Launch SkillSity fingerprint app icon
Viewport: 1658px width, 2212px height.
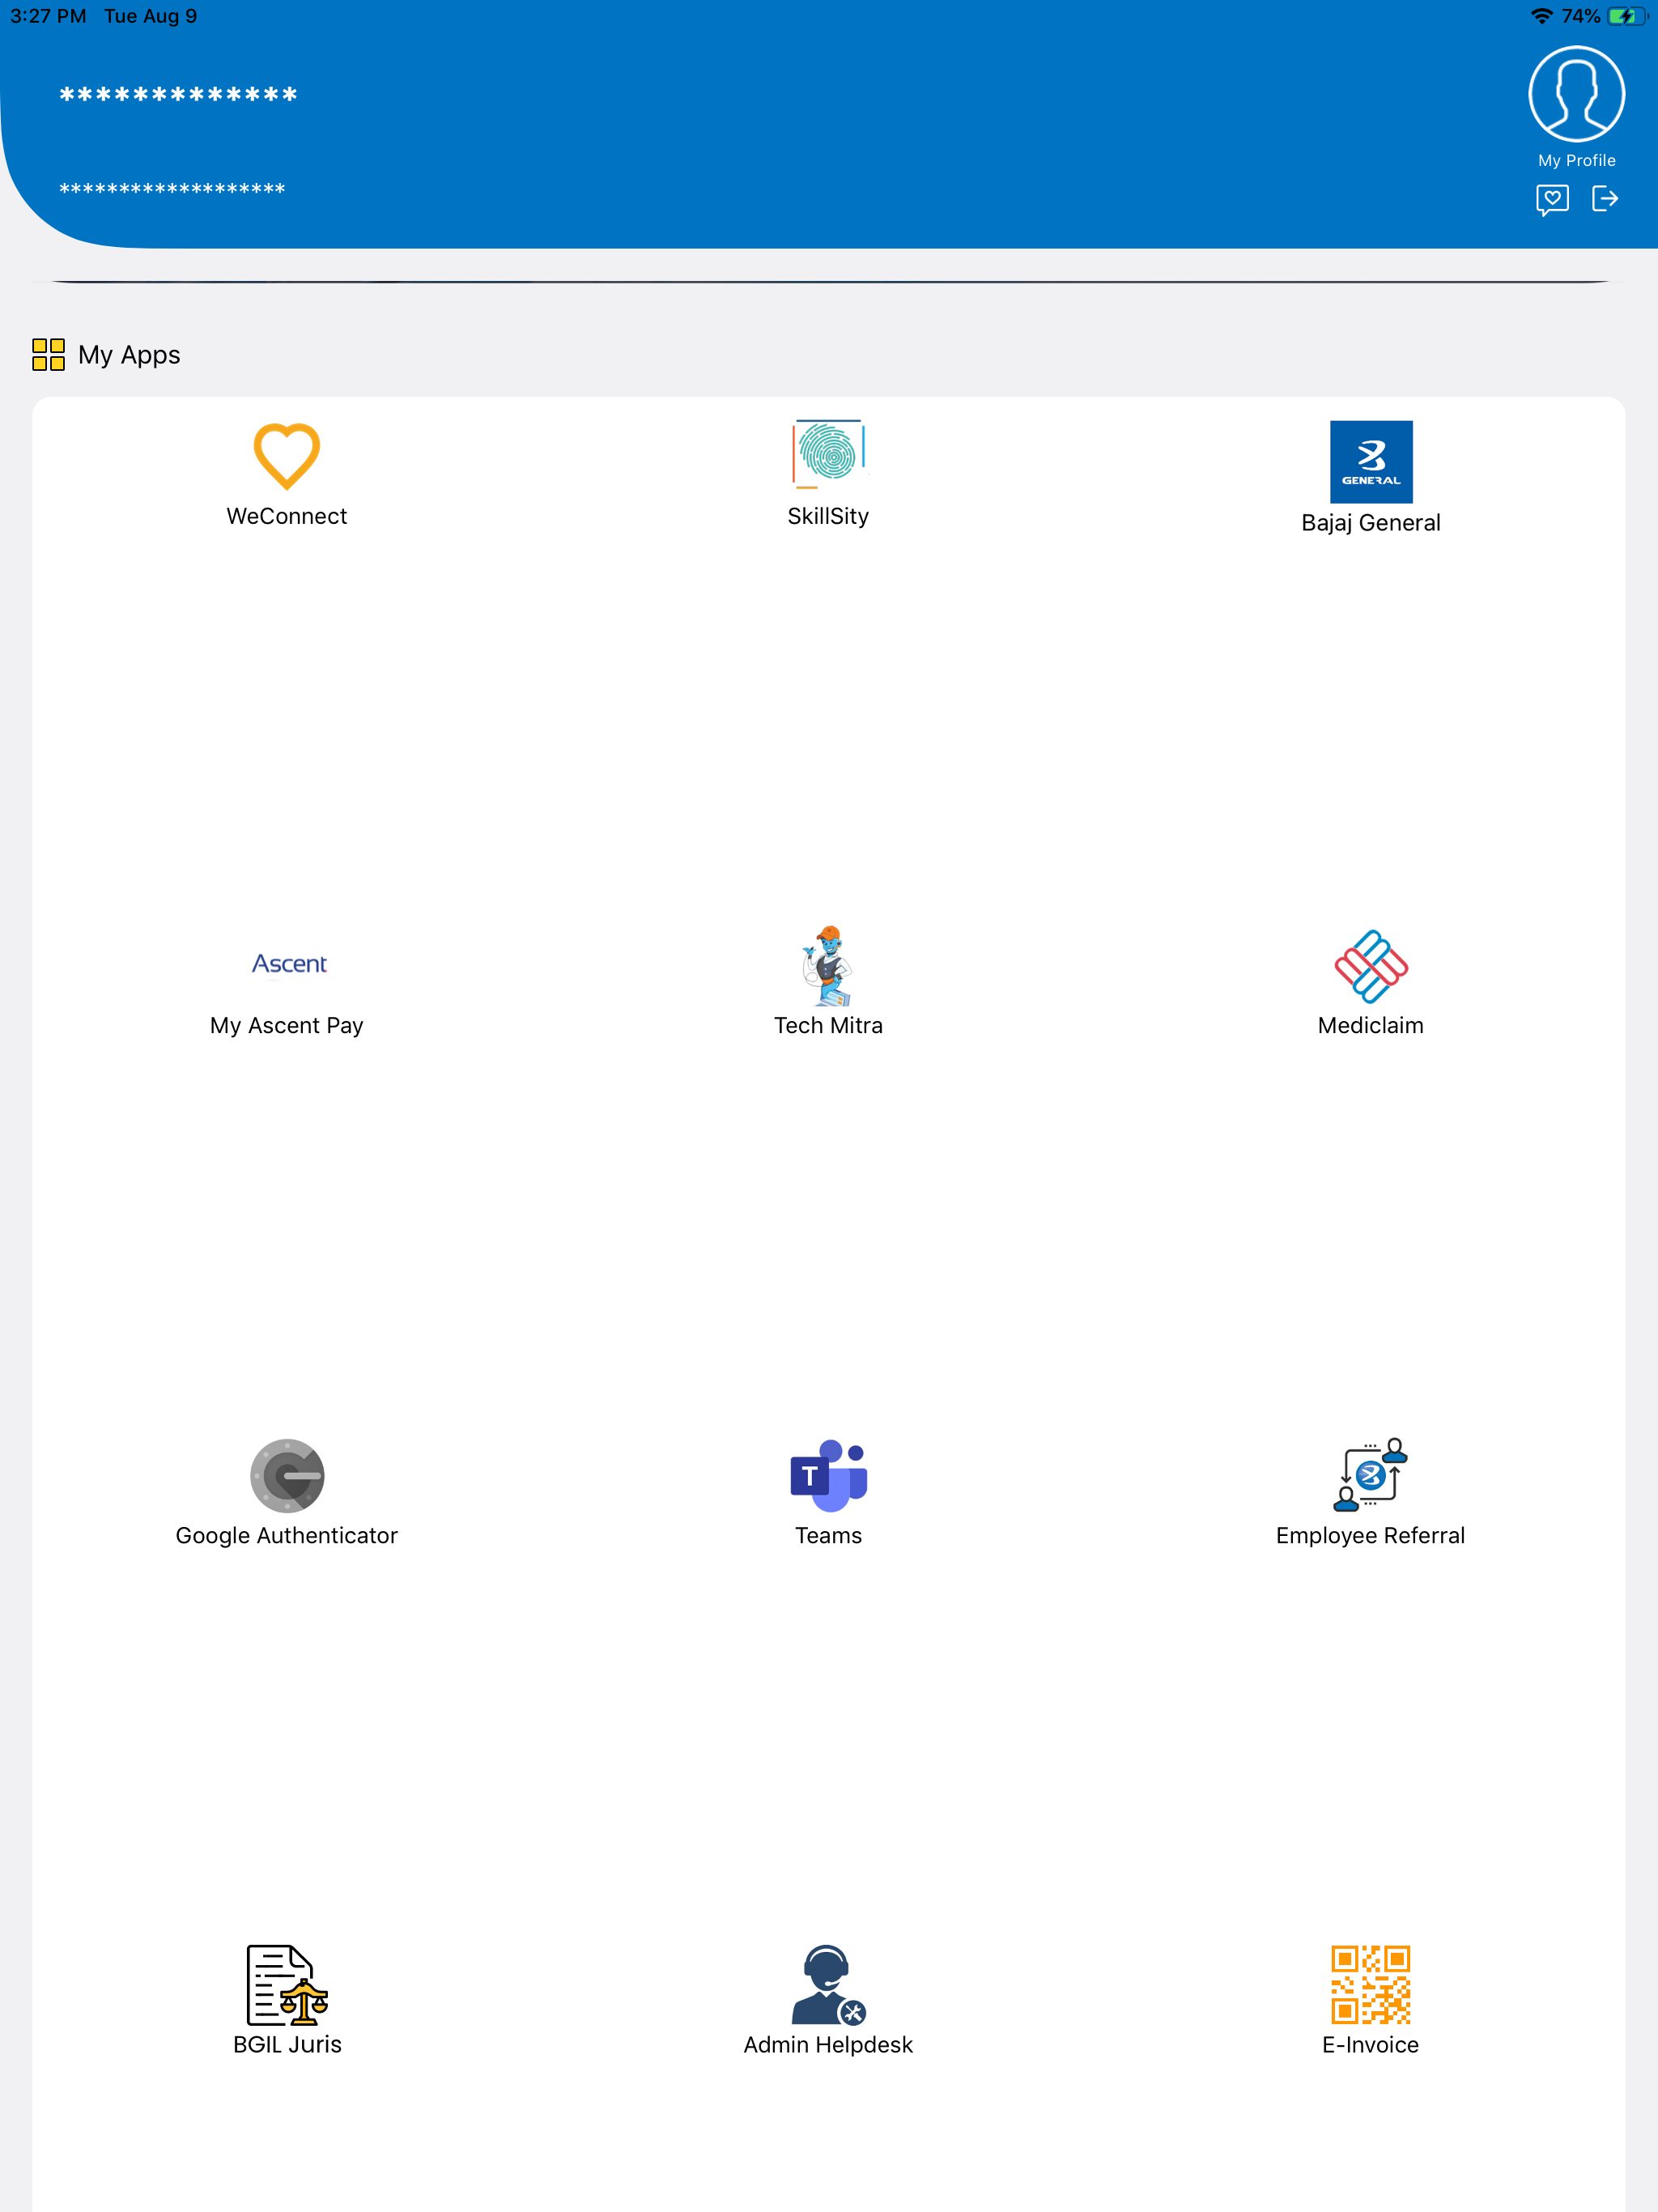(x=828, y=454)
